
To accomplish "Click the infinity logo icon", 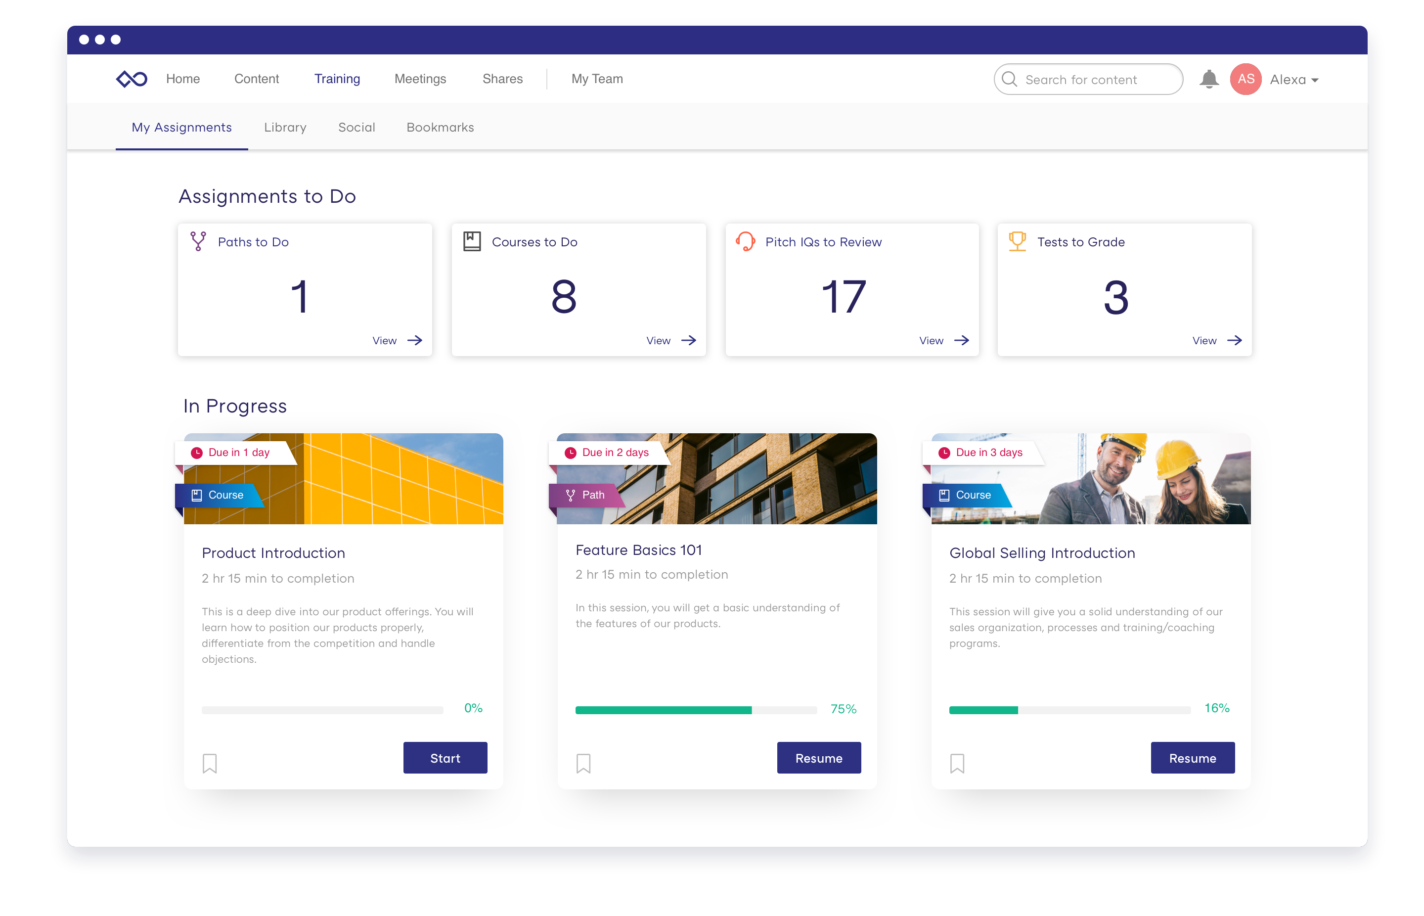I will point(132,79).
